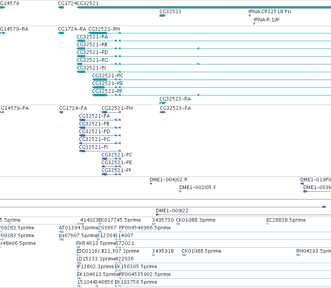Open the LD15233.3prime EST label
The image size is (331, 288).
96,259
